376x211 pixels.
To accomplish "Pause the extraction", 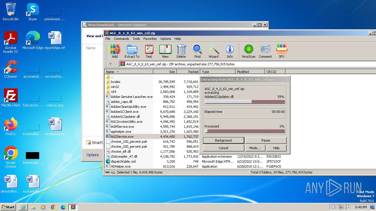I will [x=266, y=140].
